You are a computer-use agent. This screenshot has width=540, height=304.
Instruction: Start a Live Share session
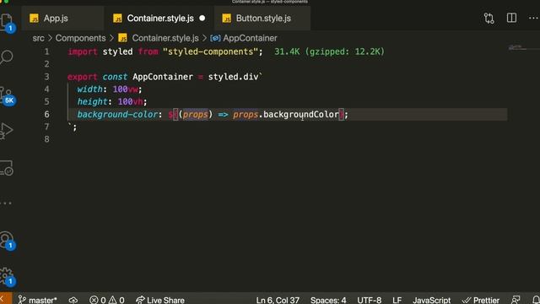tap(160, 300)
